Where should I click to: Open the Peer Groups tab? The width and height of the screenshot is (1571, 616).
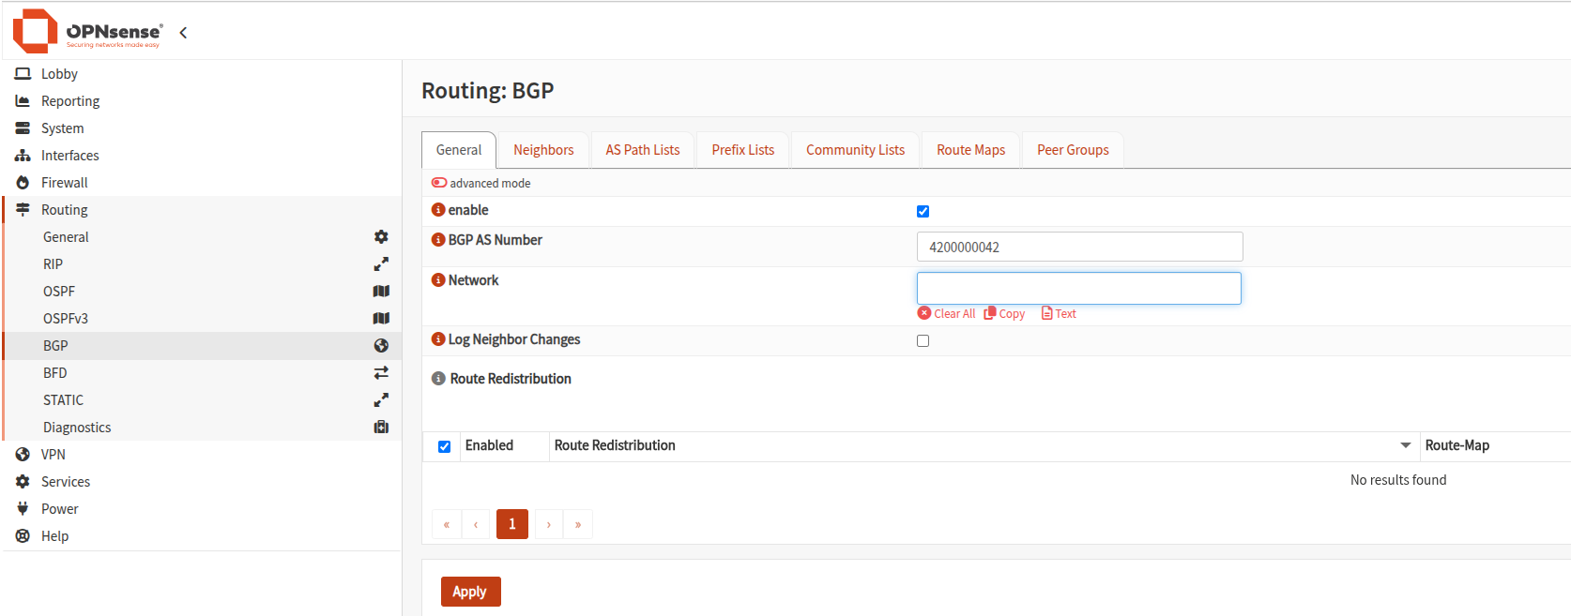[x=1073, y=150]
